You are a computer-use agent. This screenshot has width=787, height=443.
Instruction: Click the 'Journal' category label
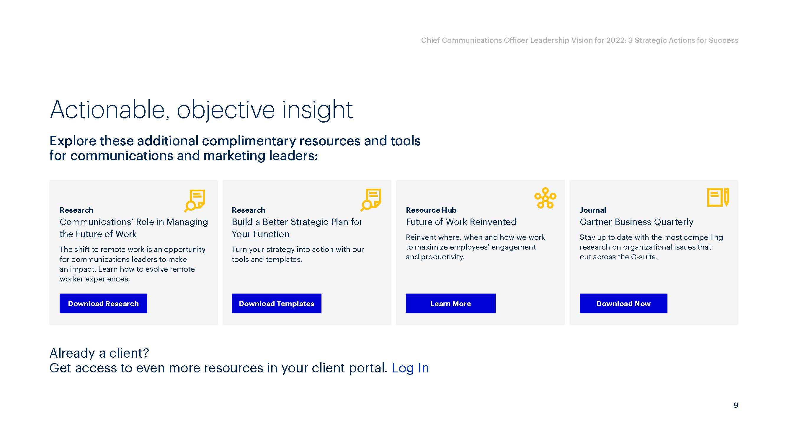pyautogui.click(x=592, y=210)
